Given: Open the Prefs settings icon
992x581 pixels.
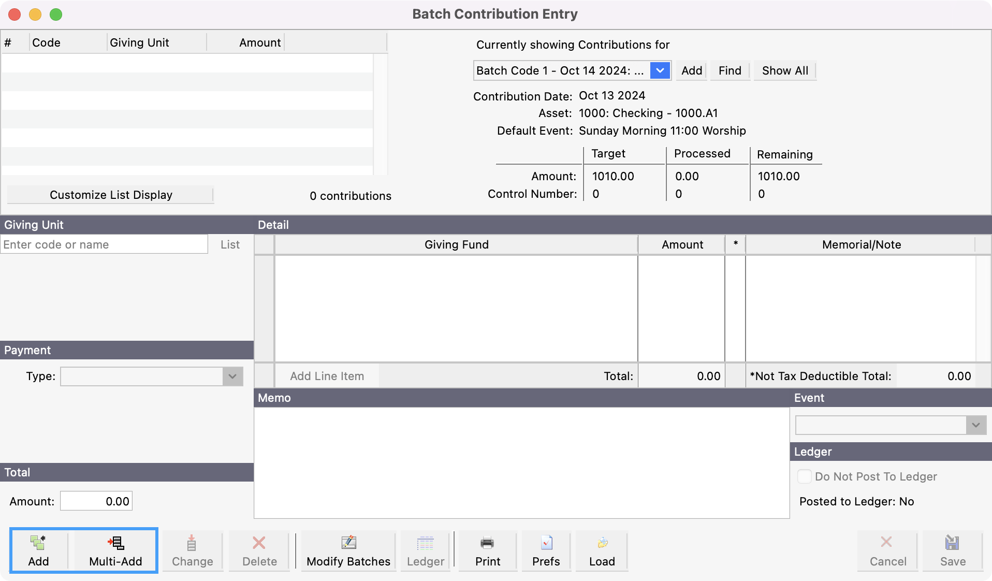Looking at the screenshot, I should pyautogui.click(x=545, y=550).
